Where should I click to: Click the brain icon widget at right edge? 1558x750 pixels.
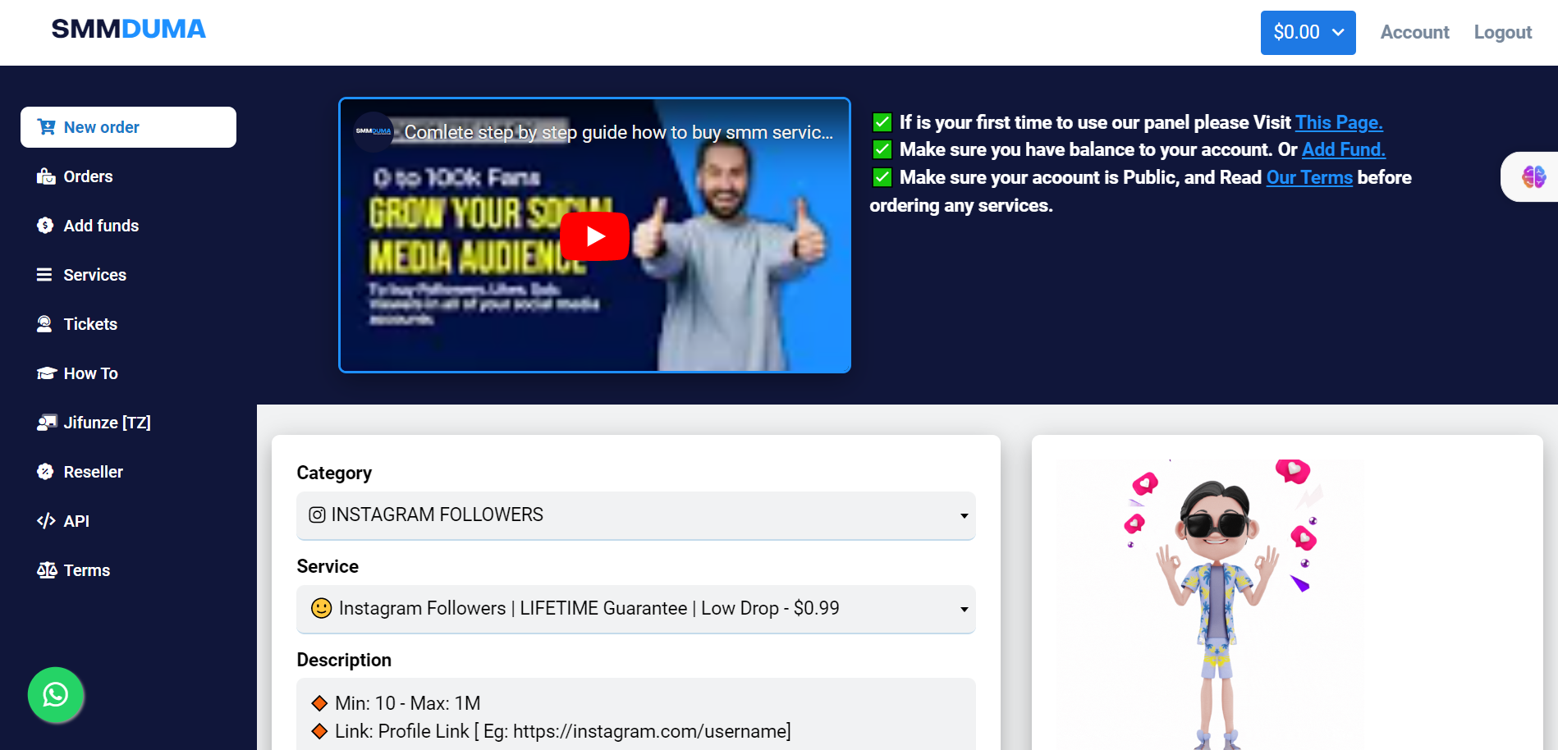click(x=1533, y=176)
